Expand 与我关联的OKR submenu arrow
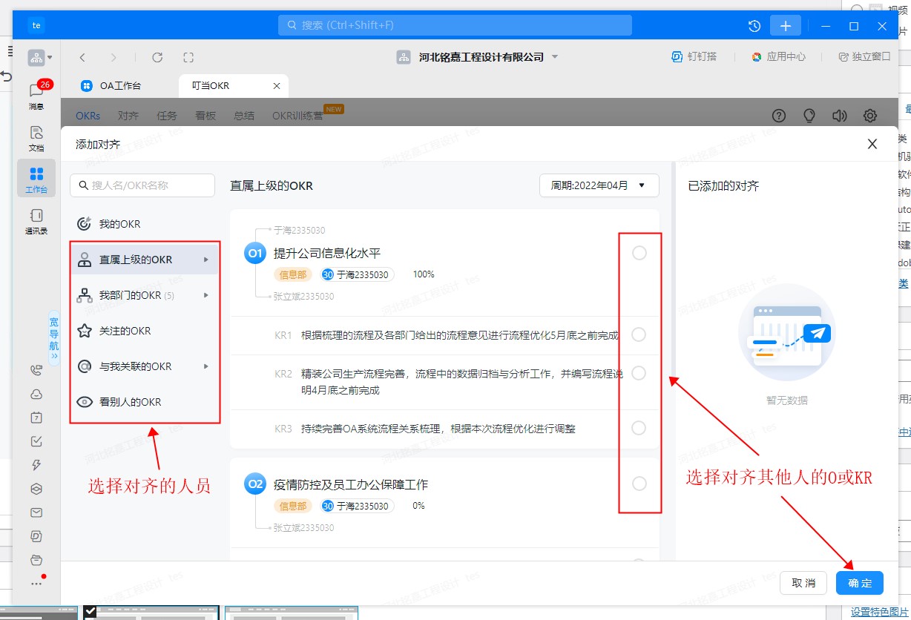 click(206, 366)
